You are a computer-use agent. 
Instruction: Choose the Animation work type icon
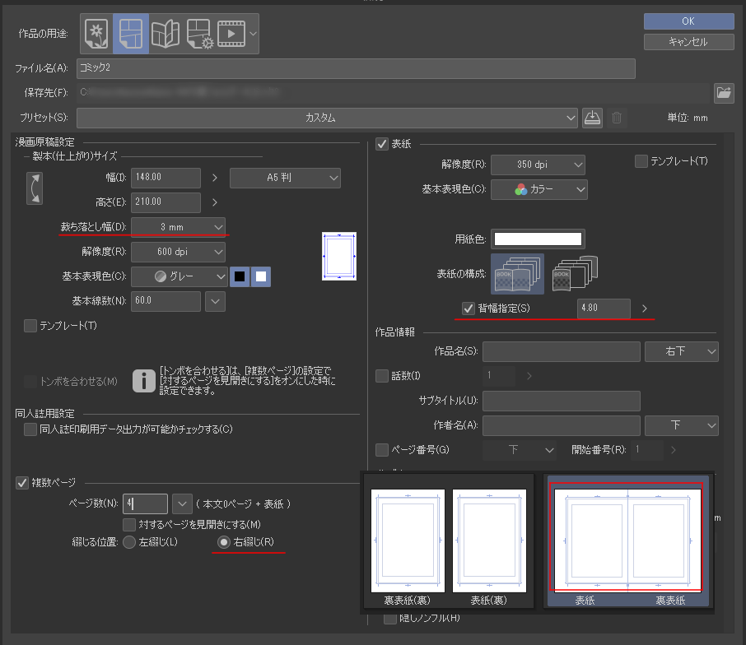pos(231,32)
